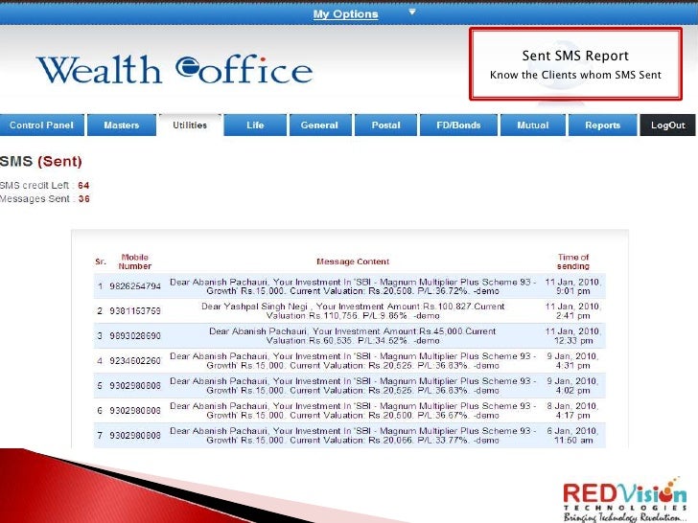The image size is (698, 523).
Task: Click message with P/L 33.77%
Action: click(x=353, y=436)
